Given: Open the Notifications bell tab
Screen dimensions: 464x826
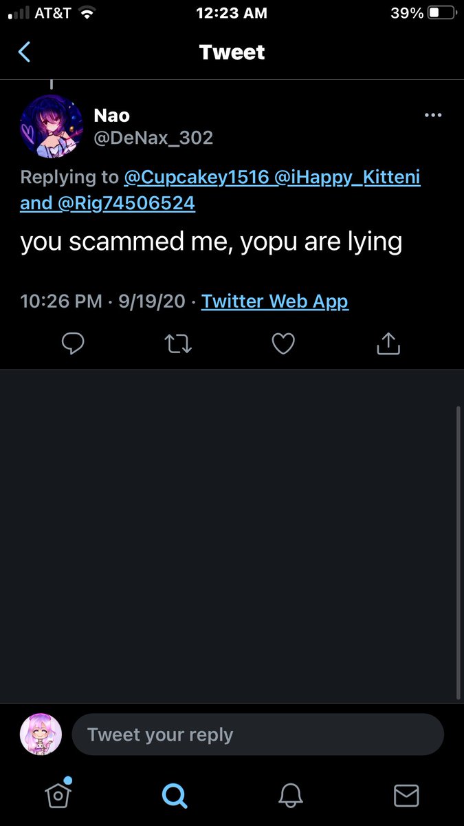Looking at the screenshot, I should click(x=291, y=796).
